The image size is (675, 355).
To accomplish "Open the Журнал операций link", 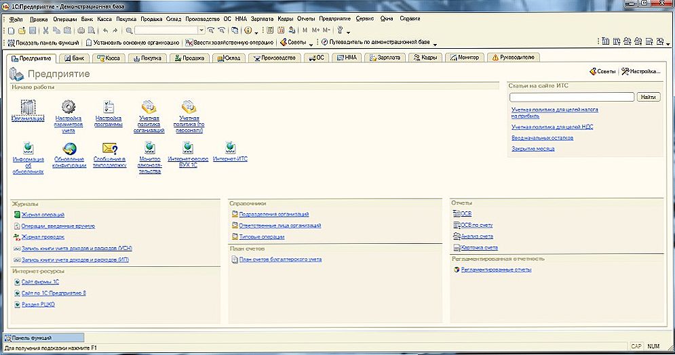I will coord(39,215).
